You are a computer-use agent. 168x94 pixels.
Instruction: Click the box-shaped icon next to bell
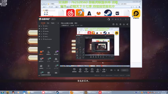[120, 24]
